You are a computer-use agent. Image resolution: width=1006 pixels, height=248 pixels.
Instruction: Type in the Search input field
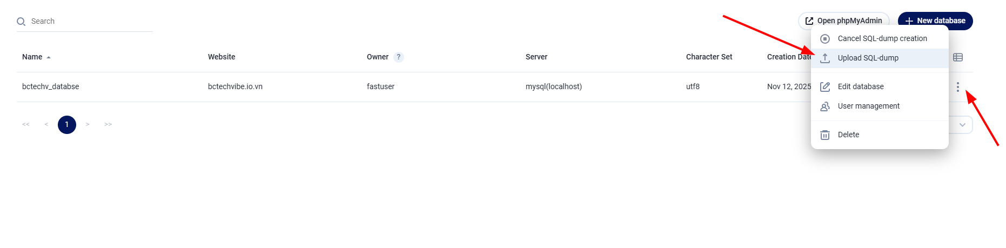click(x=89, y=22)
